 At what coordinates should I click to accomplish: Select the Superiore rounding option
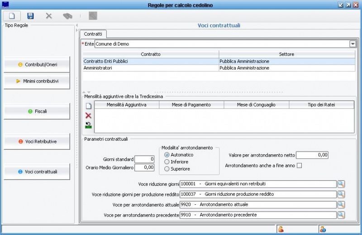click(x=167, y=169)
